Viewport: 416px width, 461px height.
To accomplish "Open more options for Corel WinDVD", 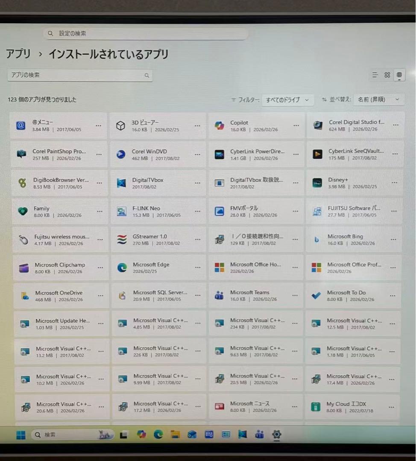I will tap(197, 155).
